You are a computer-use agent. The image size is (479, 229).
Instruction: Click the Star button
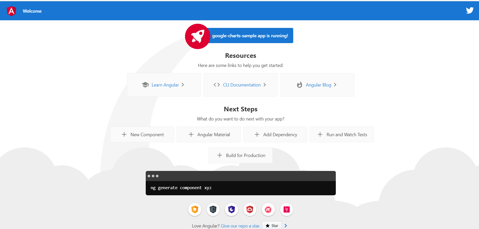pyautogui.click(x=271, y=225)
